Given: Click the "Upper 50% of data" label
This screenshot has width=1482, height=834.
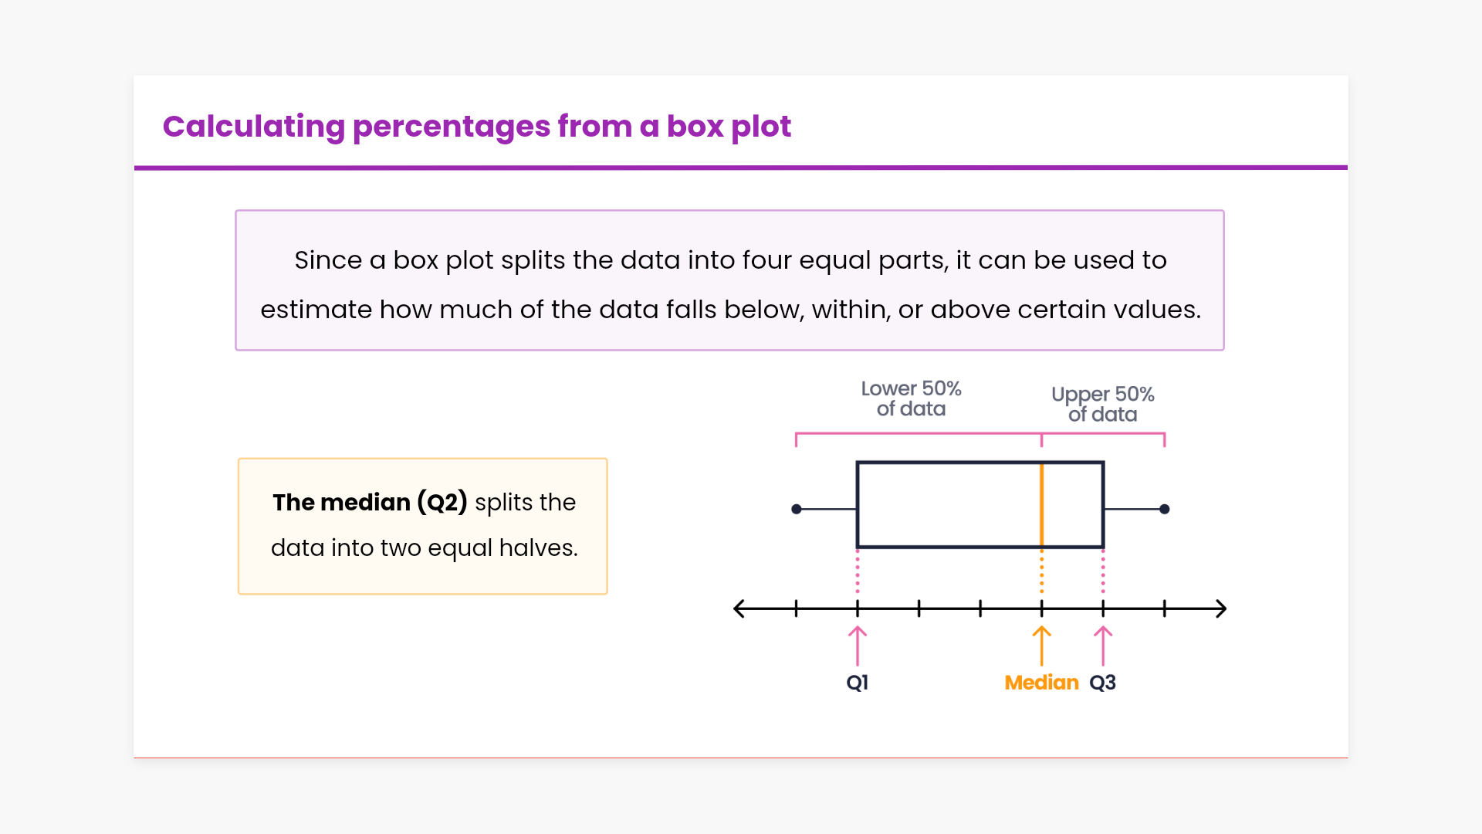Looking at the screenshot, I should click(x=1102, y=404).
